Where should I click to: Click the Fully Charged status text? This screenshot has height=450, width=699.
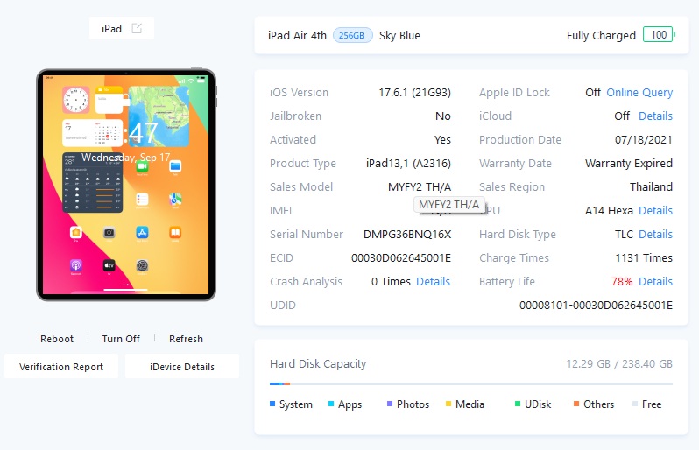click(x=601, y=35)
